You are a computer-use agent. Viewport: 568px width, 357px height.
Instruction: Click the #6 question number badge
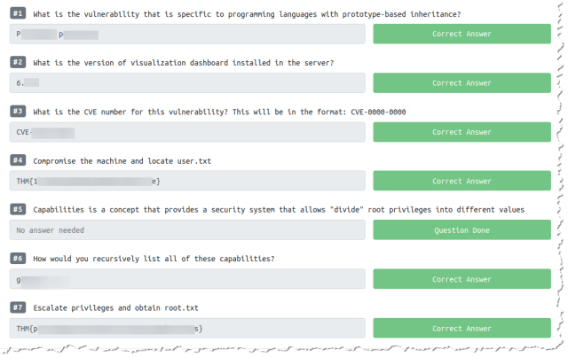pyautogui.click(x=19, y=258)
